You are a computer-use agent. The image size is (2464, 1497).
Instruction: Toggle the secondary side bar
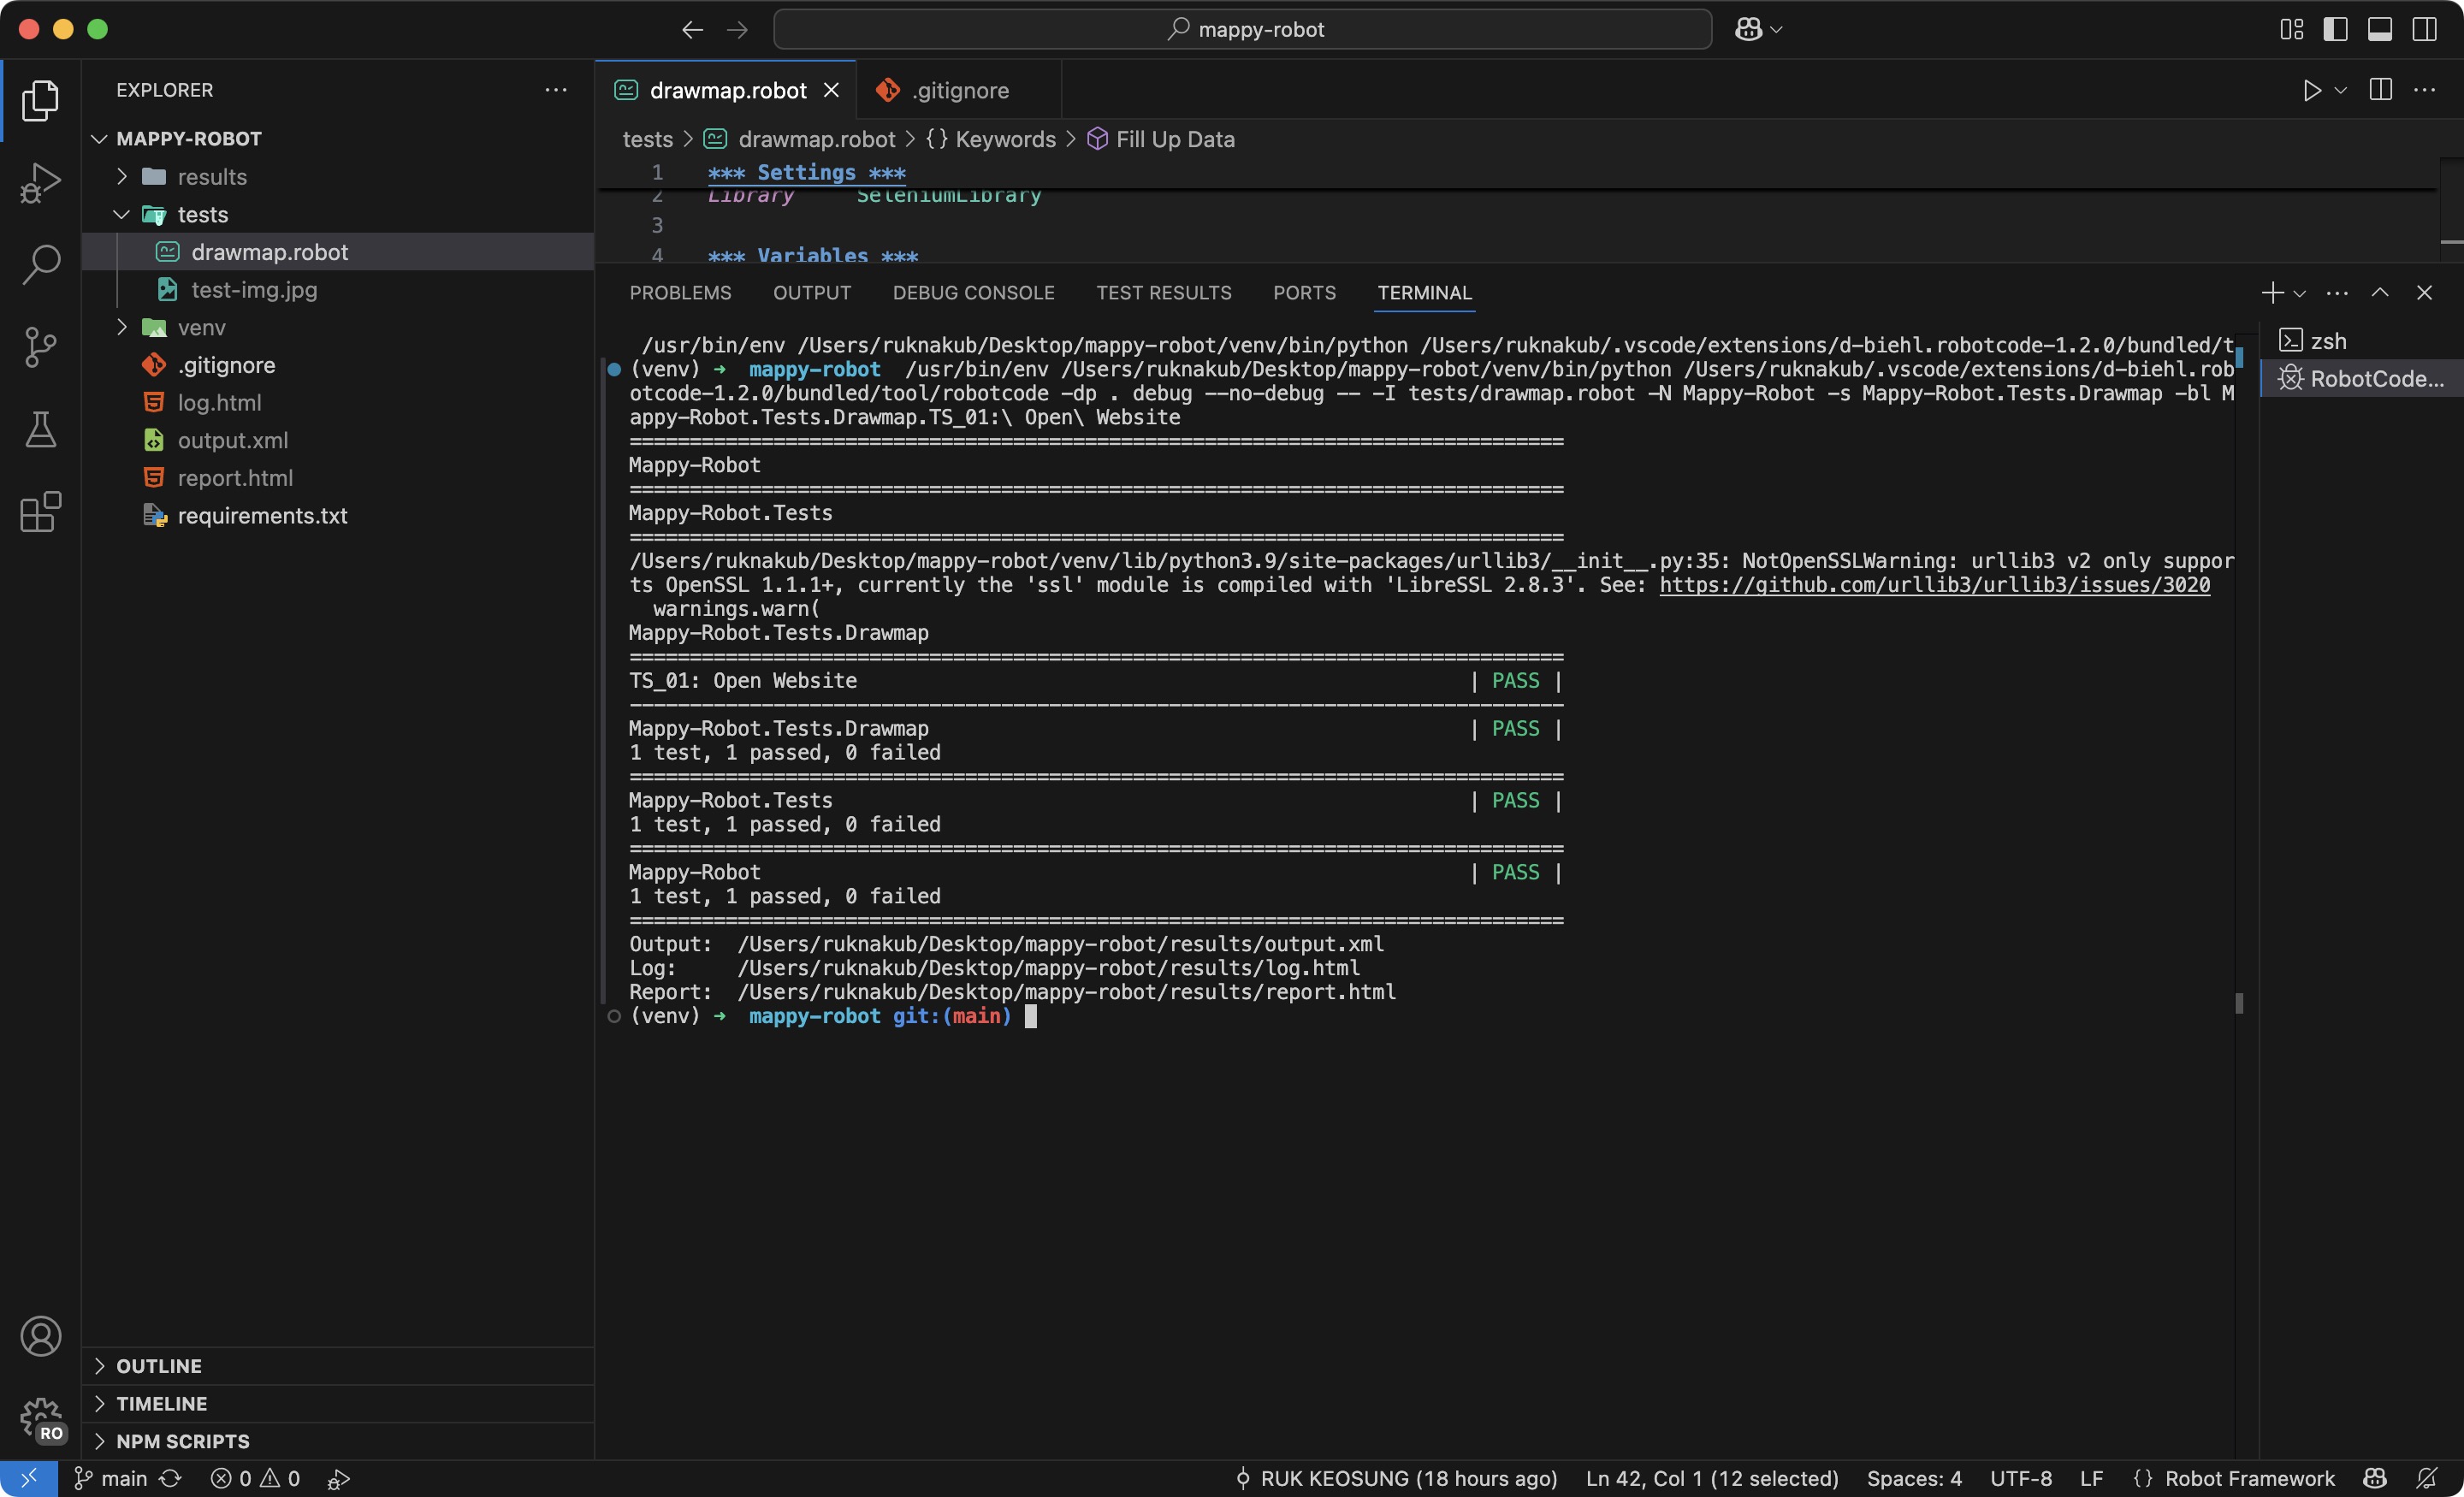(x=2424, y=30)
